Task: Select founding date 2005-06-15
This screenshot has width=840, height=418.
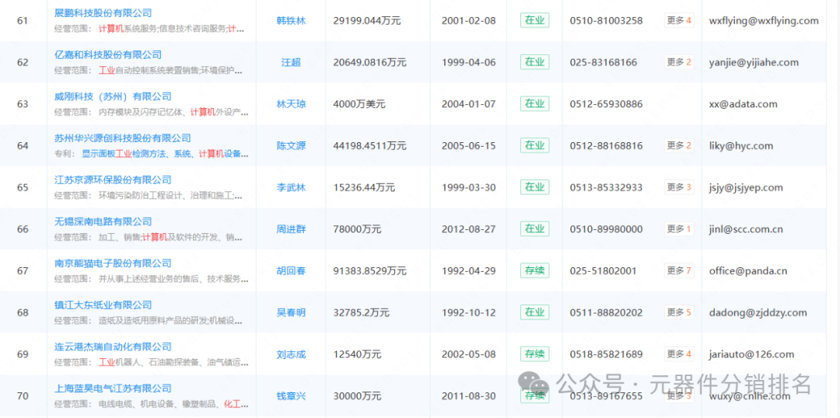Action: pyautogui.click(x=469, y=146)
